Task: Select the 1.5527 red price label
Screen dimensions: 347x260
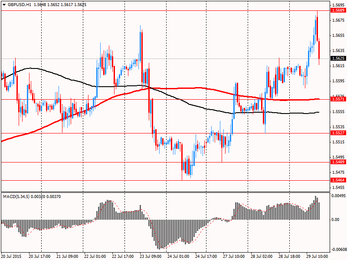Action: coord(337,133)
